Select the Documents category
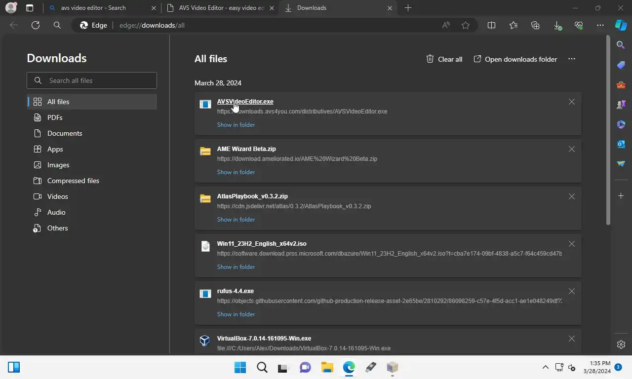632x379 pixels. pos(92,133)
